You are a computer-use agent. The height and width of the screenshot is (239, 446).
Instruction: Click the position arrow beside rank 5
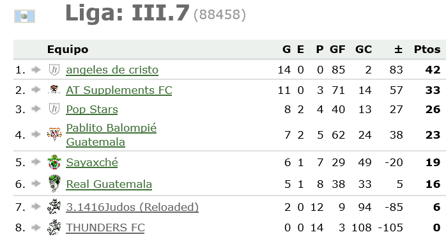[36, 162]
